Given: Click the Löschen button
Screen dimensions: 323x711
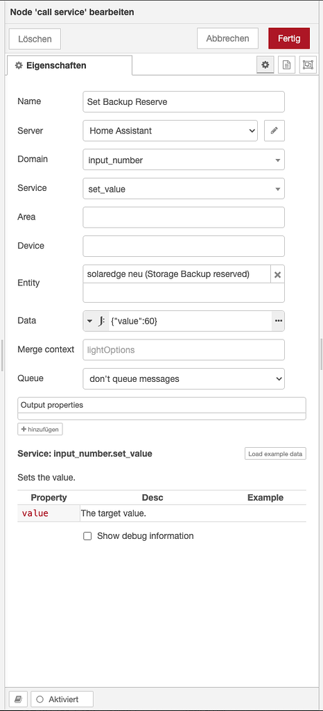Looking at the screenshot, I should click(35, 39).
